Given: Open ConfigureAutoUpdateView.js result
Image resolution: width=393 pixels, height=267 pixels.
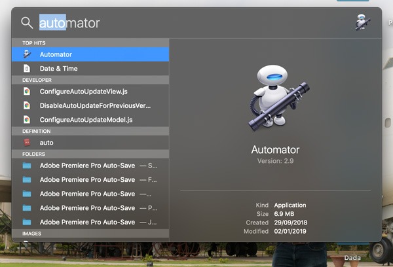Looking at the screenshot, I should 90,92.
